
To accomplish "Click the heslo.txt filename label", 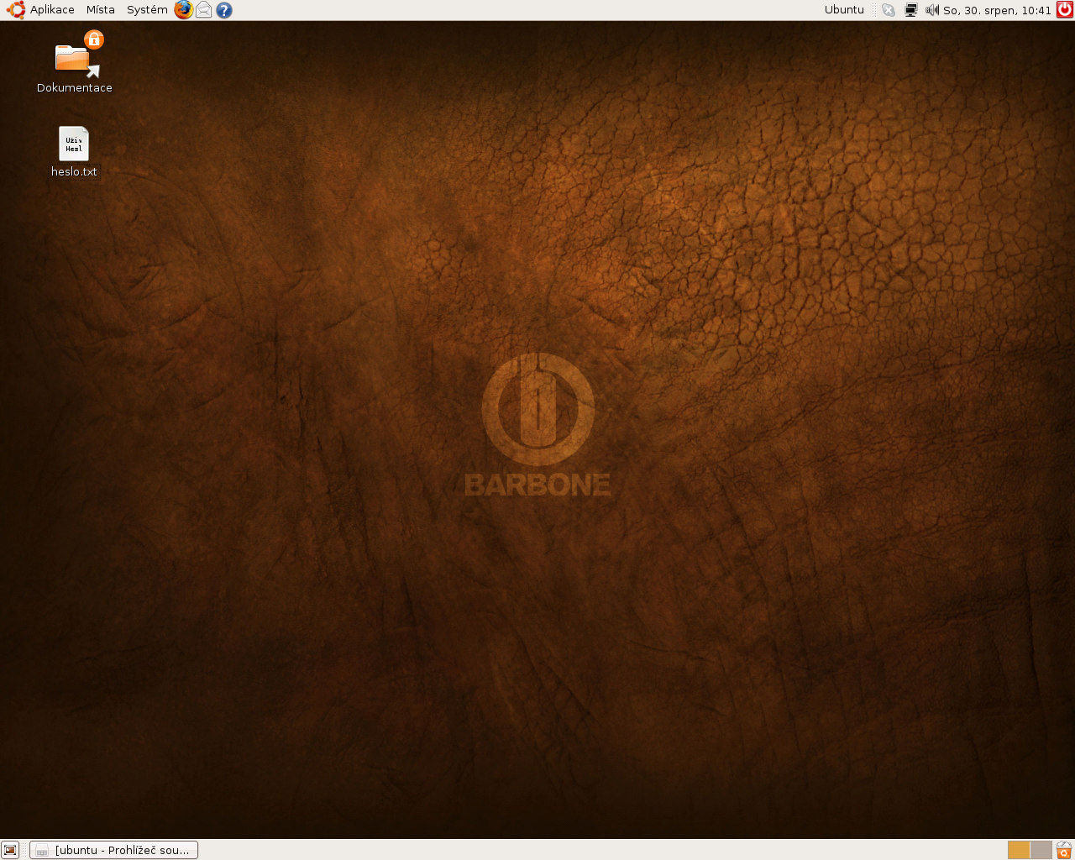I will tap(74, 171).
